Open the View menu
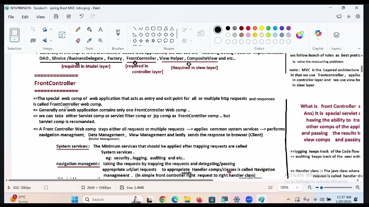The image size is (369, 207). pos(41,17)
